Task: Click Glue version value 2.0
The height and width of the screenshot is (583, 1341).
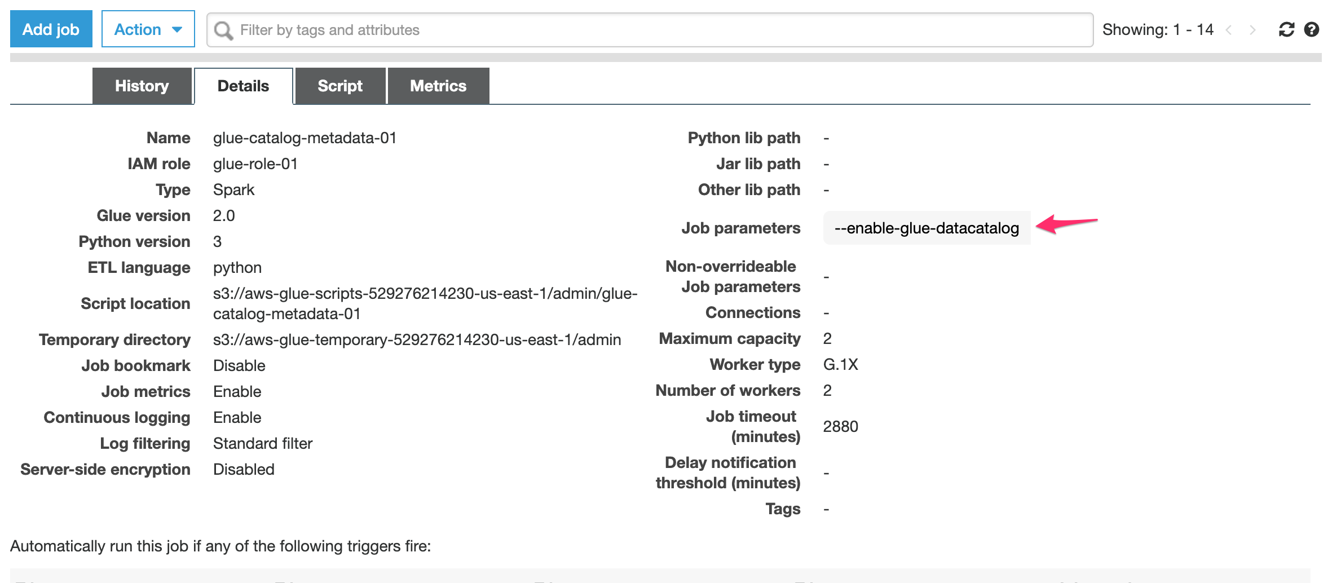Action: [224, 215]
